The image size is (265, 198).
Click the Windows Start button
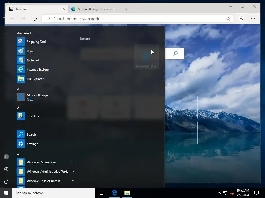(x=6, y=193)
